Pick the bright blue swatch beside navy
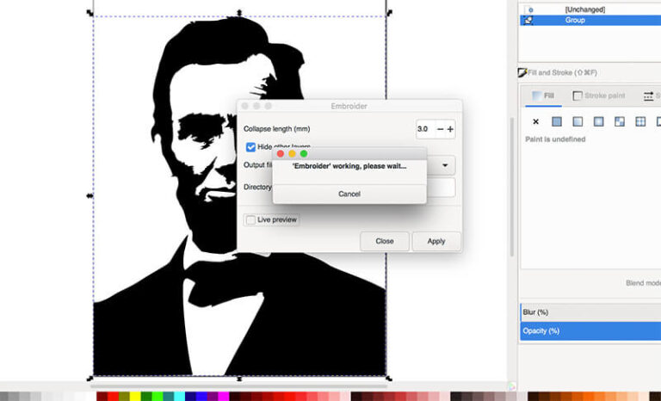Image resolution: width=661 pixels, height=401 pixels. (x=201, y=397)
